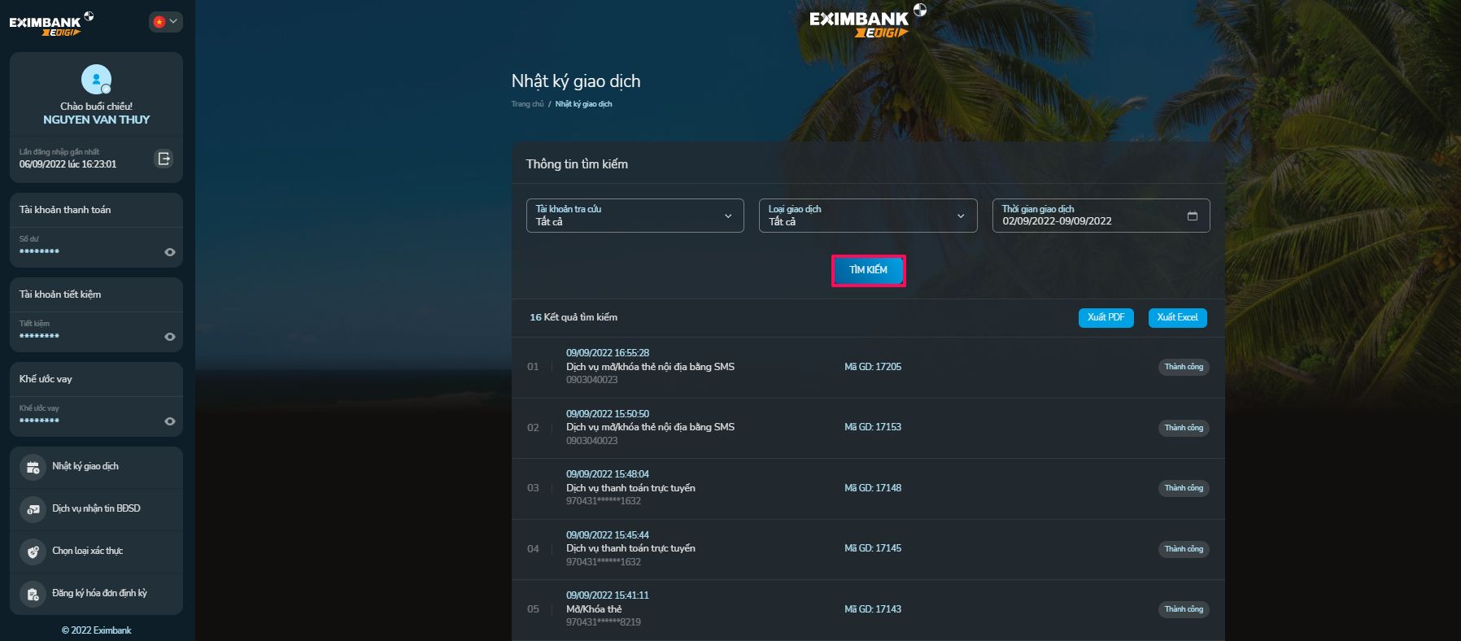Image resolution: width=1461 pixels, height=641 pixels.
Task: Select transaction row with Mã GD 17205
Action: [867, 367]
